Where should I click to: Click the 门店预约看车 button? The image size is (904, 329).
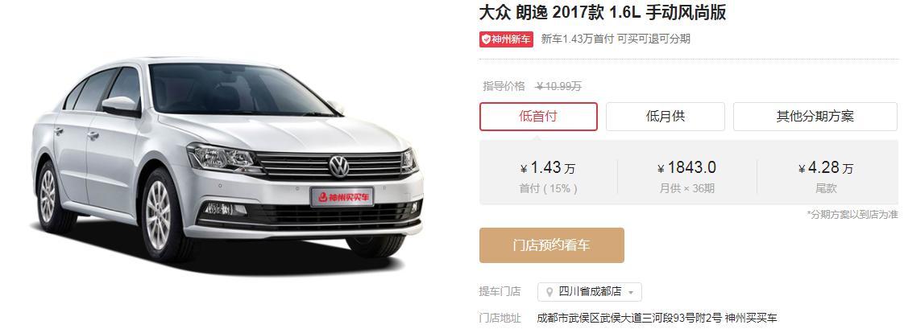click(x=551, y=245)
